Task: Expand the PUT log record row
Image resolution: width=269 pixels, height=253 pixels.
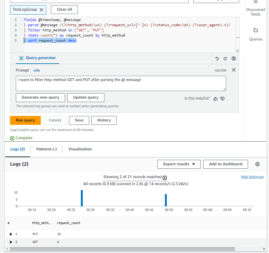Action: pyautogui.click(x=11, y=234)
